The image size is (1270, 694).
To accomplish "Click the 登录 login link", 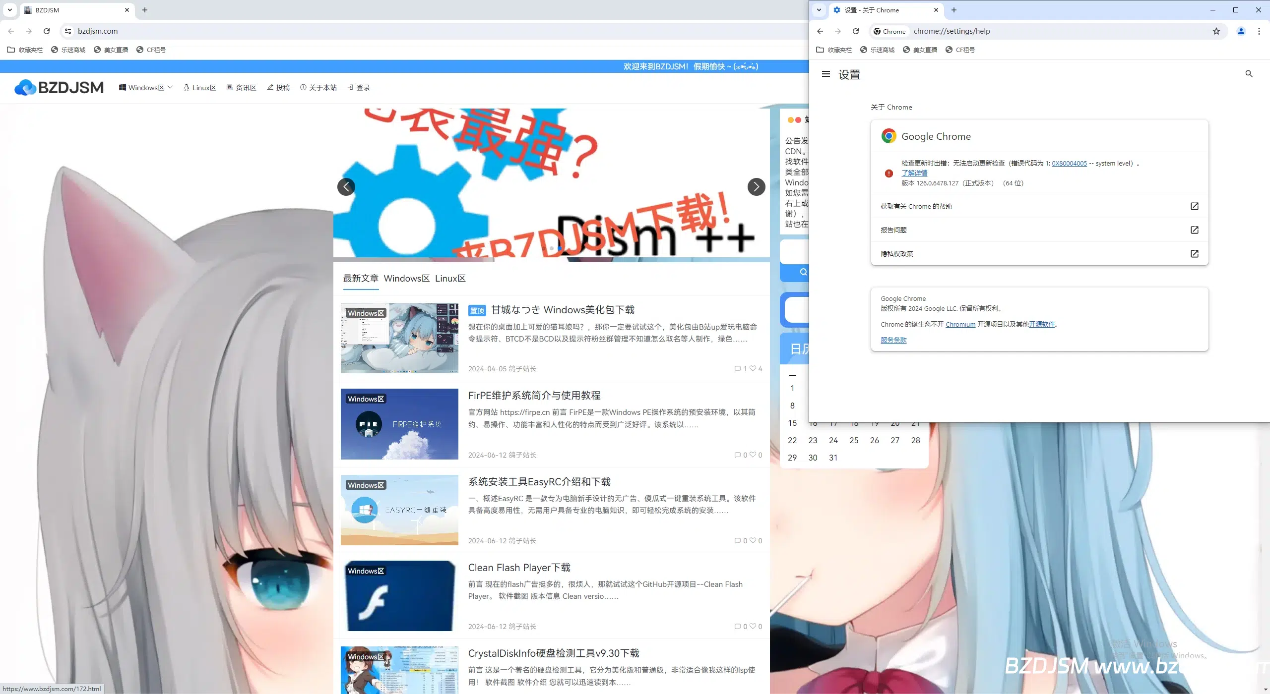I will [x=359, y=87].
